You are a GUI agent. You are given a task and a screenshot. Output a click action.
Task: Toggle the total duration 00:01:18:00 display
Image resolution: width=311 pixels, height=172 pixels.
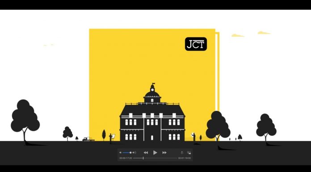pyautogui.click(x=185, y=158)
